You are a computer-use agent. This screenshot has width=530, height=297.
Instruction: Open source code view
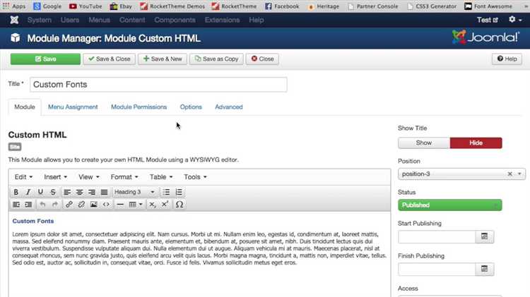(x=106, y=205)
